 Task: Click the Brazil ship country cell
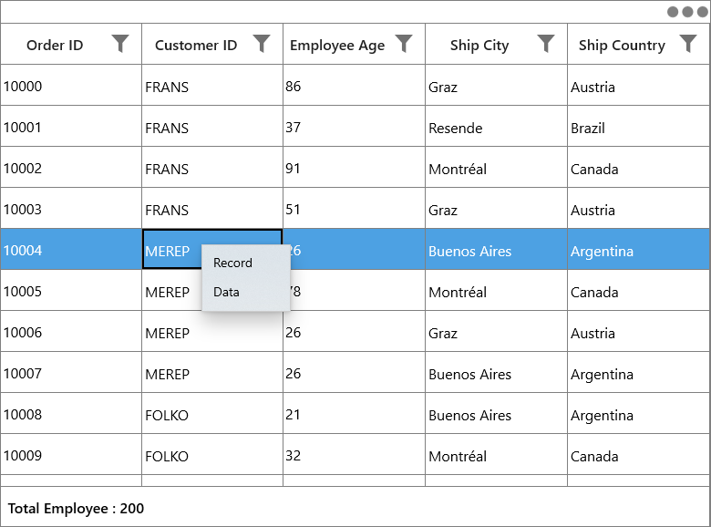click(x=638, y=126)
